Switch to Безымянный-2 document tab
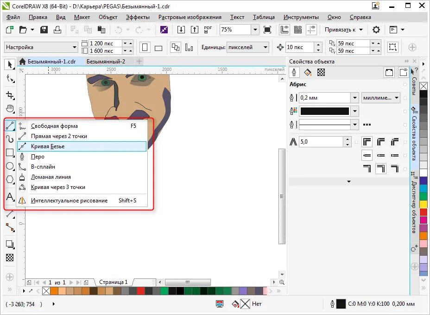Image resolution: width=430 pixels, height=315 pixels. (x=106, y=62)
